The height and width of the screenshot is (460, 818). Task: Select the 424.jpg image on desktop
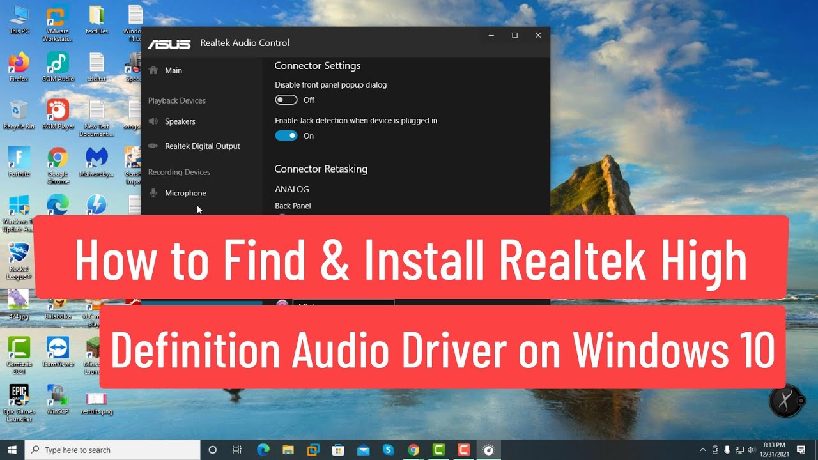click(19, 304)
